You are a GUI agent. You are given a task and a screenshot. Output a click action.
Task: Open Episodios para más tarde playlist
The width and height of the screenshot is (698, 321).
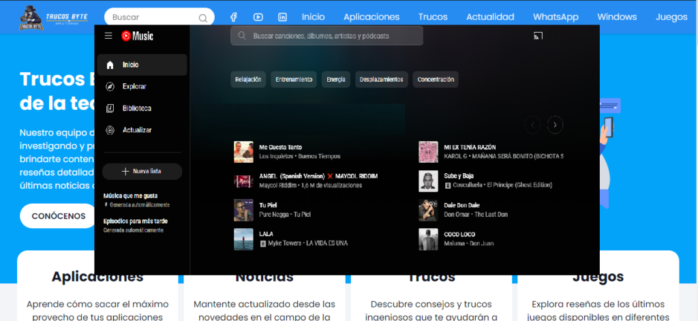pyautogui.click(x=136, y=226)
